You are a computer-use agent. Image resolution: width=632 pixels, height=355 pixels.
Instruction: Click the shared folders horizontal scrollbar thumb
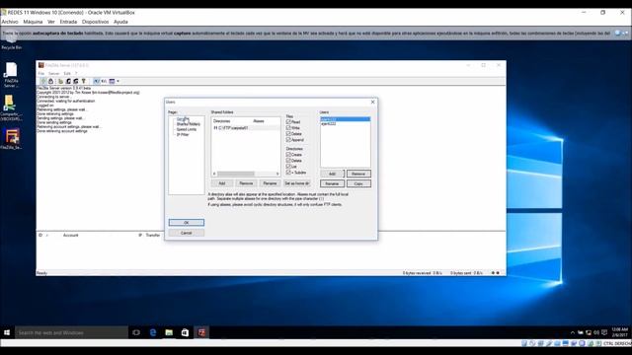pos(236,174)
